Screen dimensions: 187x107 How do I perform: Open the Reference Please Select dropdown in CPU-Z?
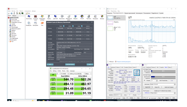point(163,93)
